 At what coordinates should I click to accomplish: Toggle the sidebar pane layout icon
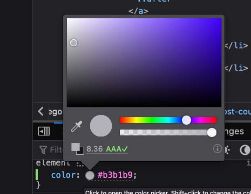44,131
